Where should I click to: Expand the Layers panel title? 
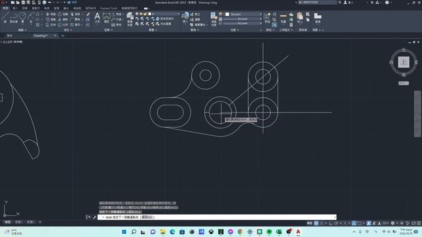[x=153, y=30]
